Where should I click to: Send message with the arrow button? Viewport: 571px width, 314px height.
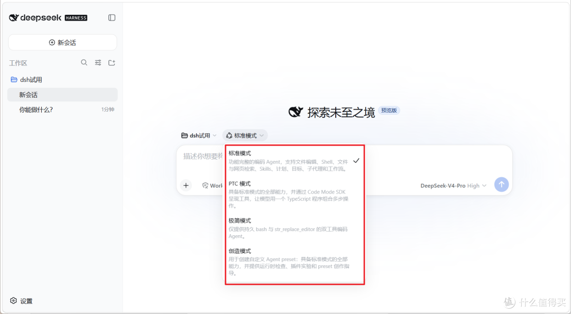coord(501,184)
